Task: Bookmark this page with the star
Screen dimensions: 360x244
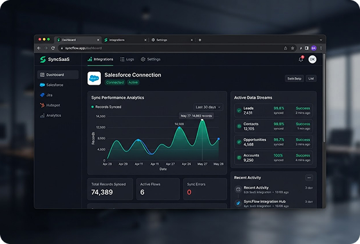Action: click(x=292, y=48)
